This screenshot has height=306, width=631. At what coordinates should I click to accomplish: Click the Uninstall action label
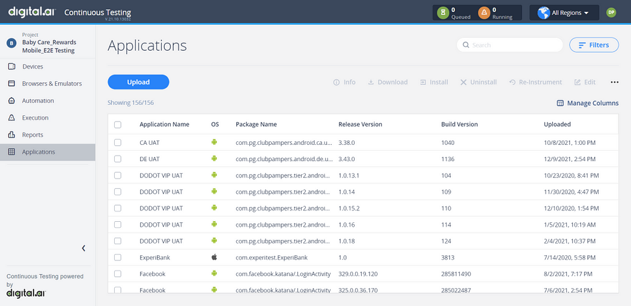pyautogui.click(x=483, y=82)
